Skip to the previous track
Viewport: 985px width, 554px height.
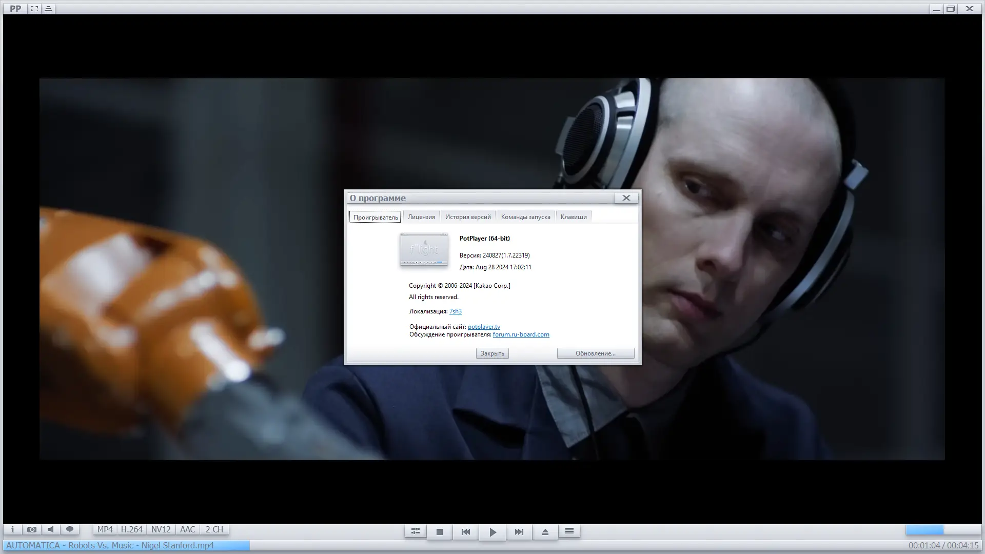click(x=465, y=532)
